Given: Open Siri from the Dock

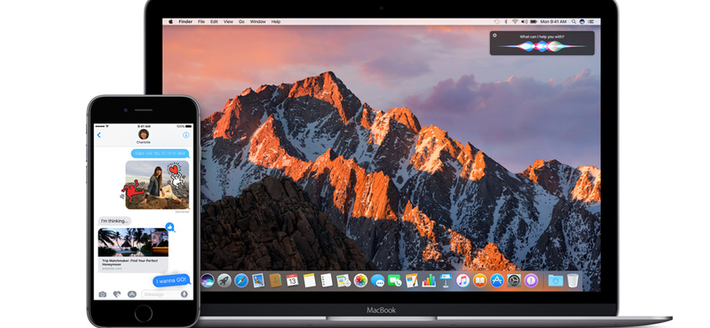Looking at the screenshot, I should 208,280.
